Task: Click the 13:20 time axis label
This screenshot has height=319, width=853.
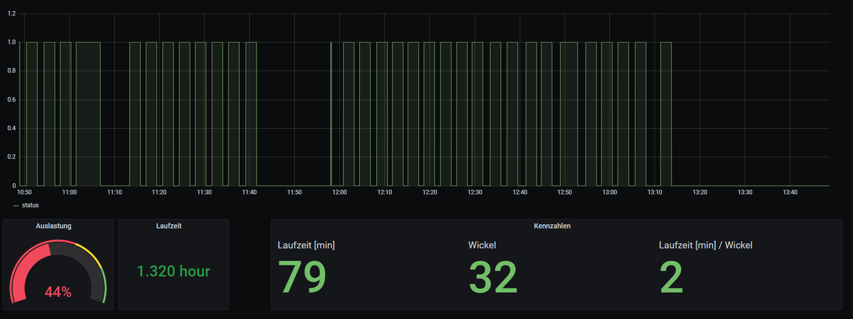Action: (700, 192)
